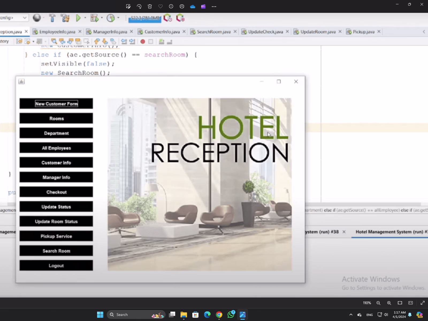The image size is (428, 321).
Task: Click the Manager Info button
Action: (x=56, y=177)
